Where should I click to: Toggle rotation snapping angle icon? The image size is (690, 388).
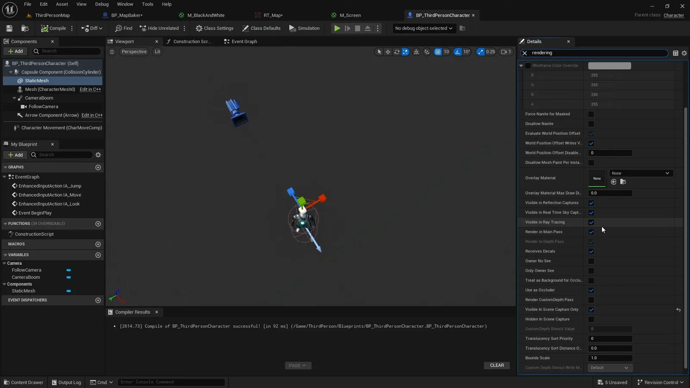click(x=458, y=52)
